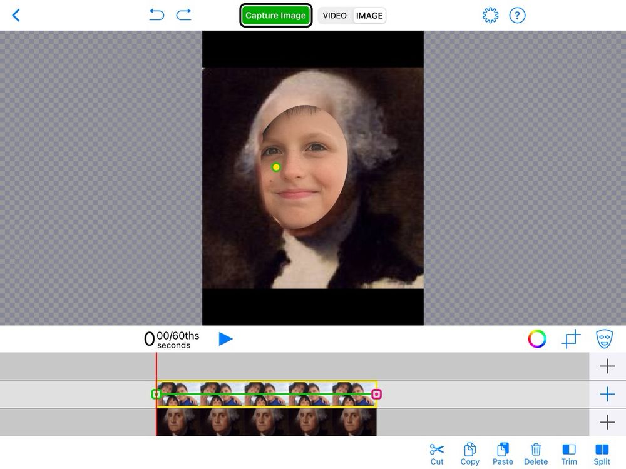
Task: Cut the selected clip
Action: click(x=437, y=454)
